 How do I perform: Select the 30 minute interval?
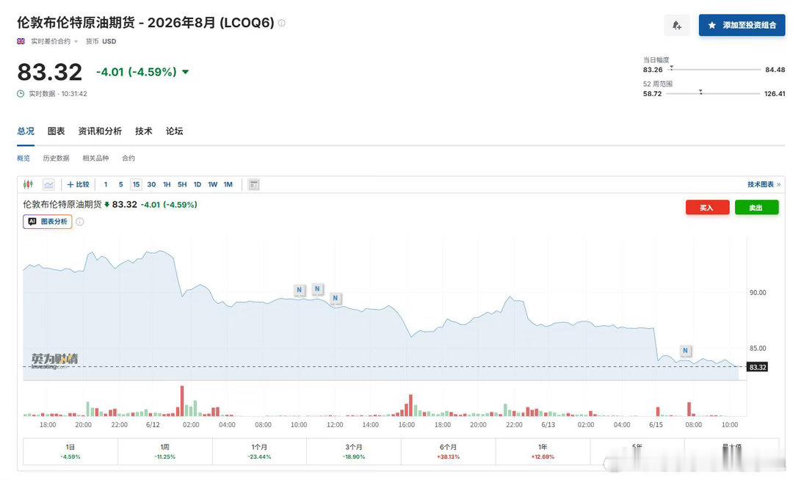pyautogui.click(x=152, y=184)
